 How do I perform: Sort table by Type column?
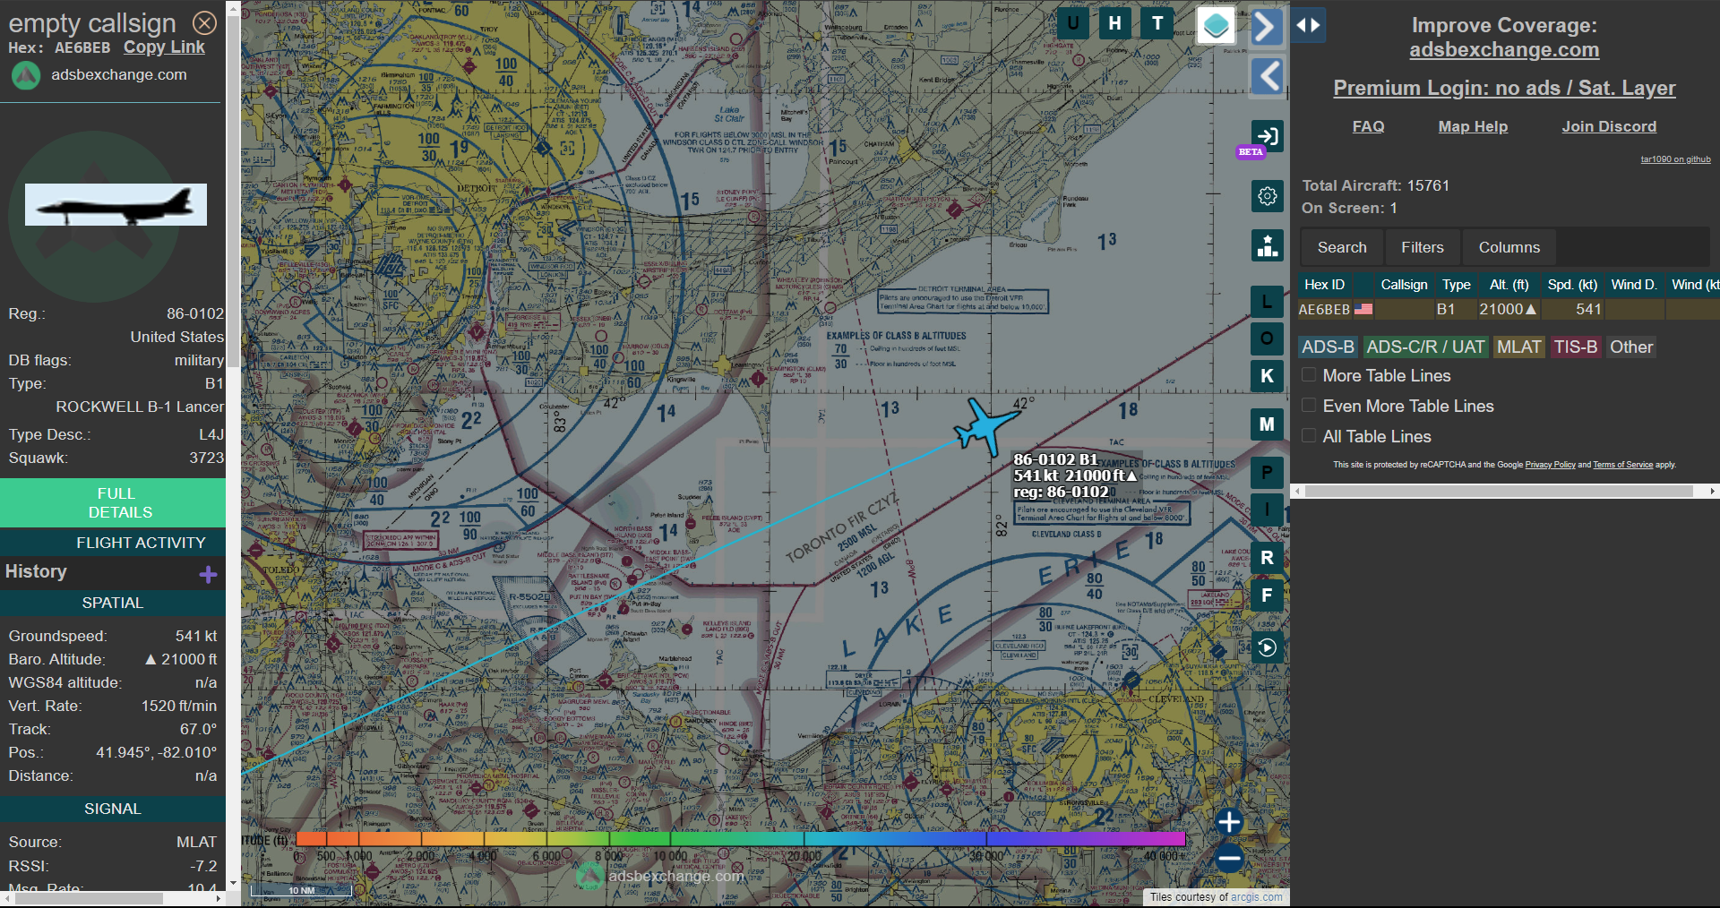pos(1456,285)
